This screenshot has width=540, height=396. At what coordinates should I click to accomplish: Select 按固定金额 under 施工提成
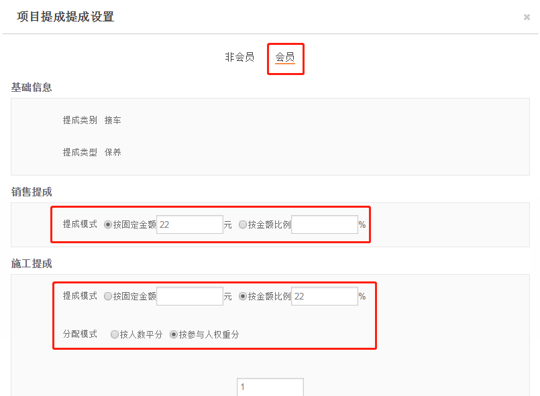click(x=109, y=296)
